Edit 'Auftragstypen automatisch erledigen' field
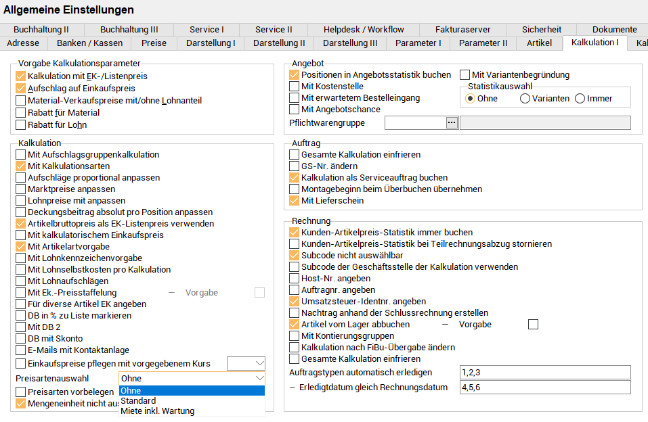This screenshot has width=648, height=422. (x=545, y=373)
